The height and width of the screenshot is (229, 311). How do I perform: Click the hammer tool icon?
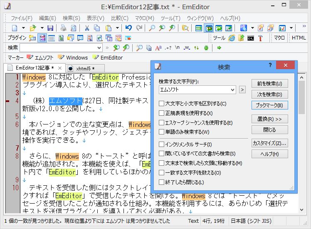[x=260, y=38]
